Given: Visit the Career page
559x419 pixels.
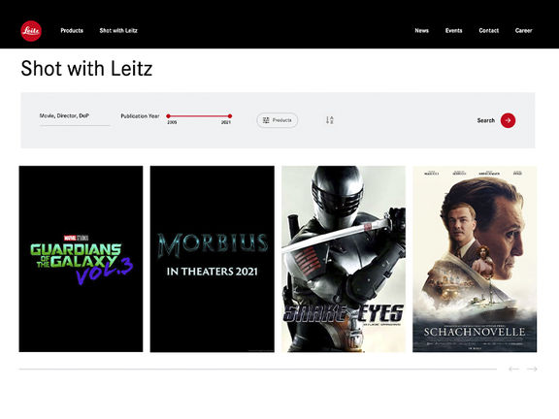Looking at the screenshot, I should pos(523,31).
